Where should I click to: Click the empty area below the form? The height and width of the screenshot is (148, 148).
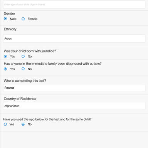74,140
